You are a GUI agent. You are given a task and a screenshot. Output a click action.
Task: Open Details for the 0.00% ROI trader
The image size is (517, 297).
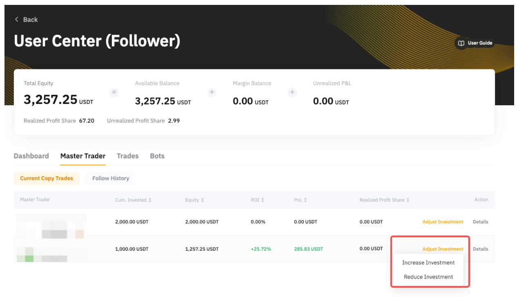click(480, 222)
